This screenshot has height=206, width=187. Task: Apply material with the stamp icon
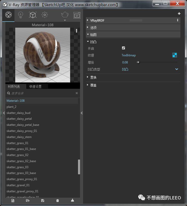pyautogui.click(x=72, y=200)
